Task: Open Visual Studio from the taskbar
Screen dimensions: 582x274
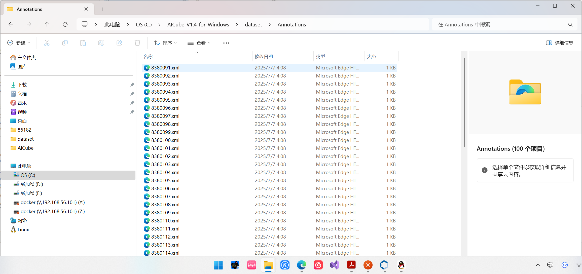Action: click(335, 265)
